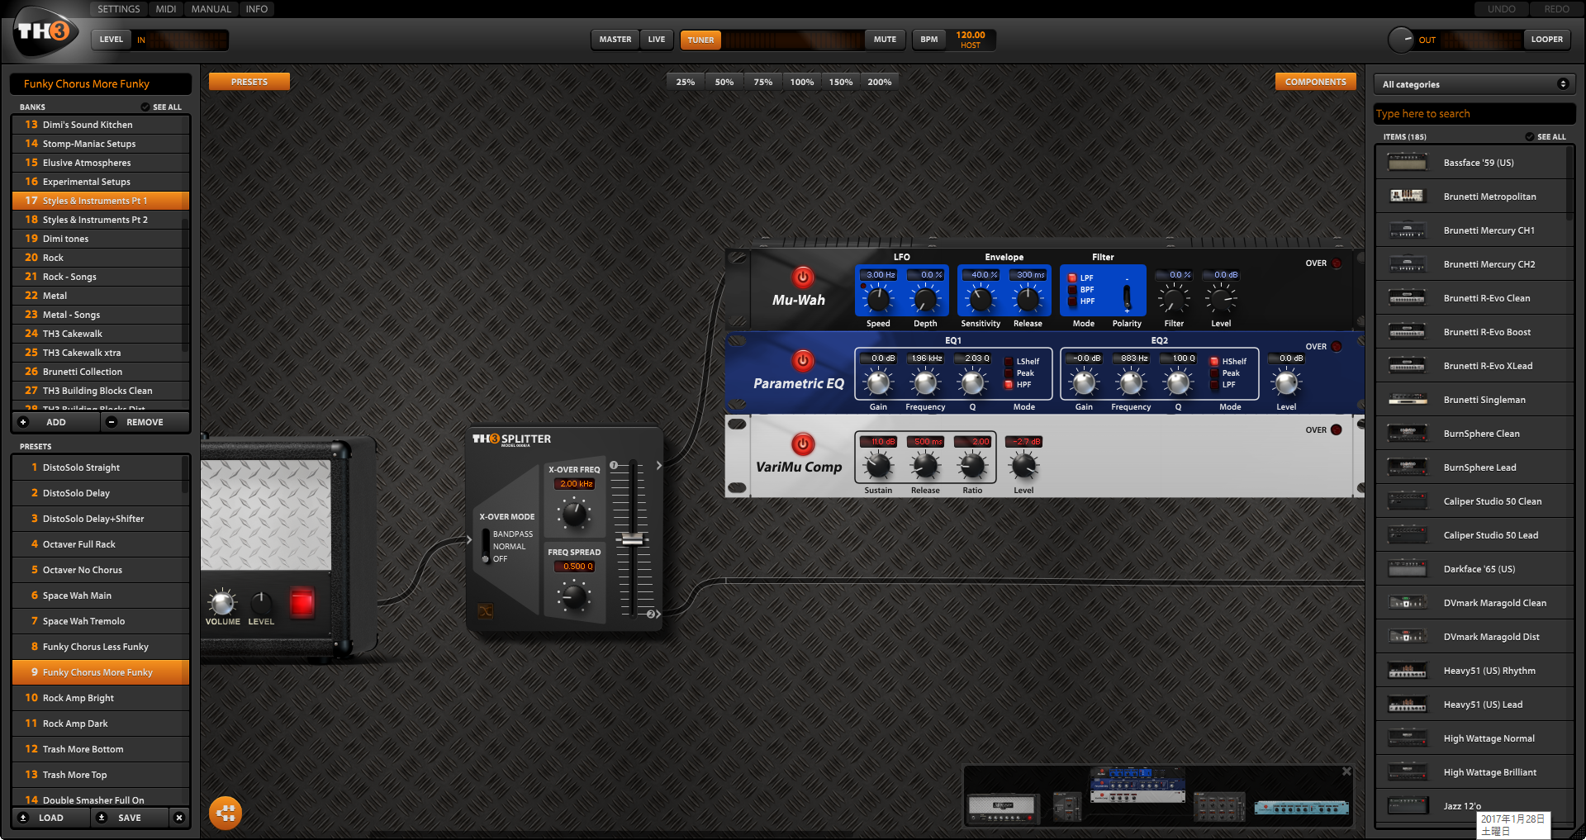
Task: Click the COMPONENTS button
Action: pos(1316,82)
